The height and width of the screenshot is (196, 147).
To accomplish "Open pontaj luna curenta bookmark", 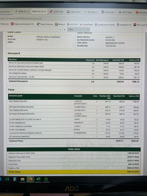I will [105, 25].
